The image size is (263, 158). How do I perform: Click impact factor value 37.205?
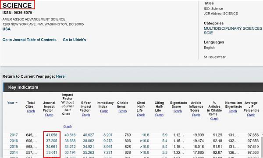(52, 141)
